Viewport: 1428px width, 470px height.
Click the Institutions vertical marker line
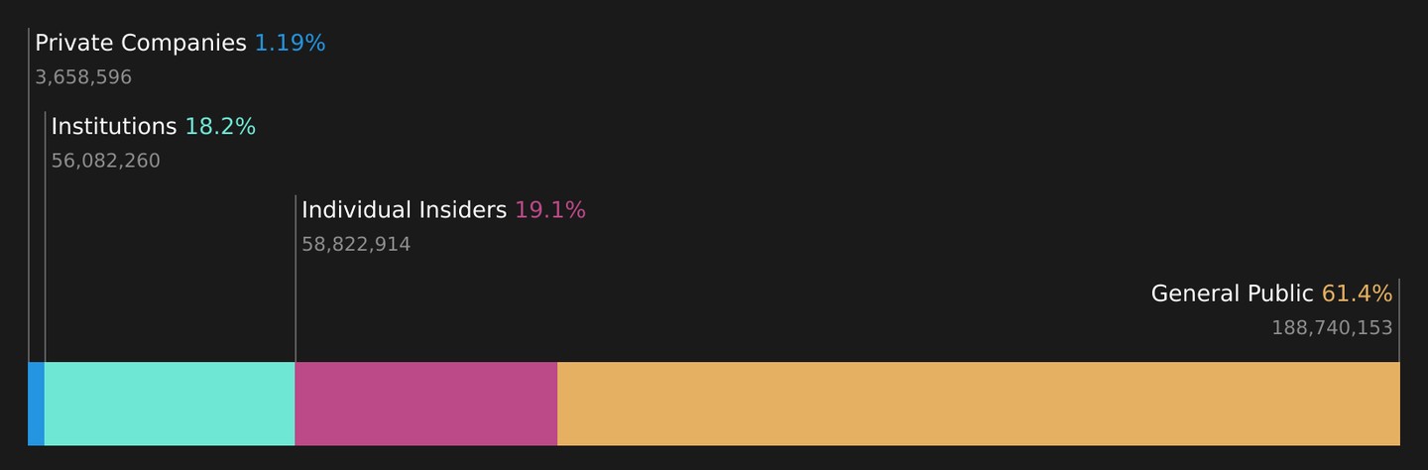[45, 237]
